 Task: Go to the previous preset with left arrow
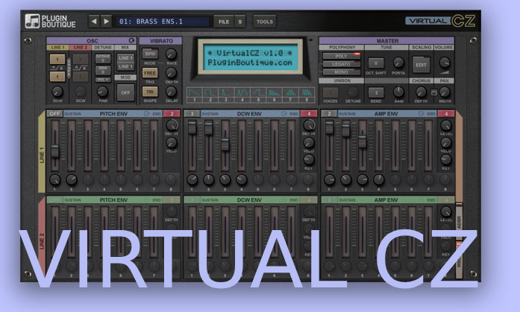[94, 22]
